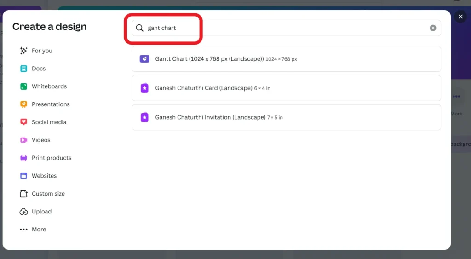This screenshot has height=259, width=471.
Task: Close the Create a design dialog
Action: [x=460, y=17]
